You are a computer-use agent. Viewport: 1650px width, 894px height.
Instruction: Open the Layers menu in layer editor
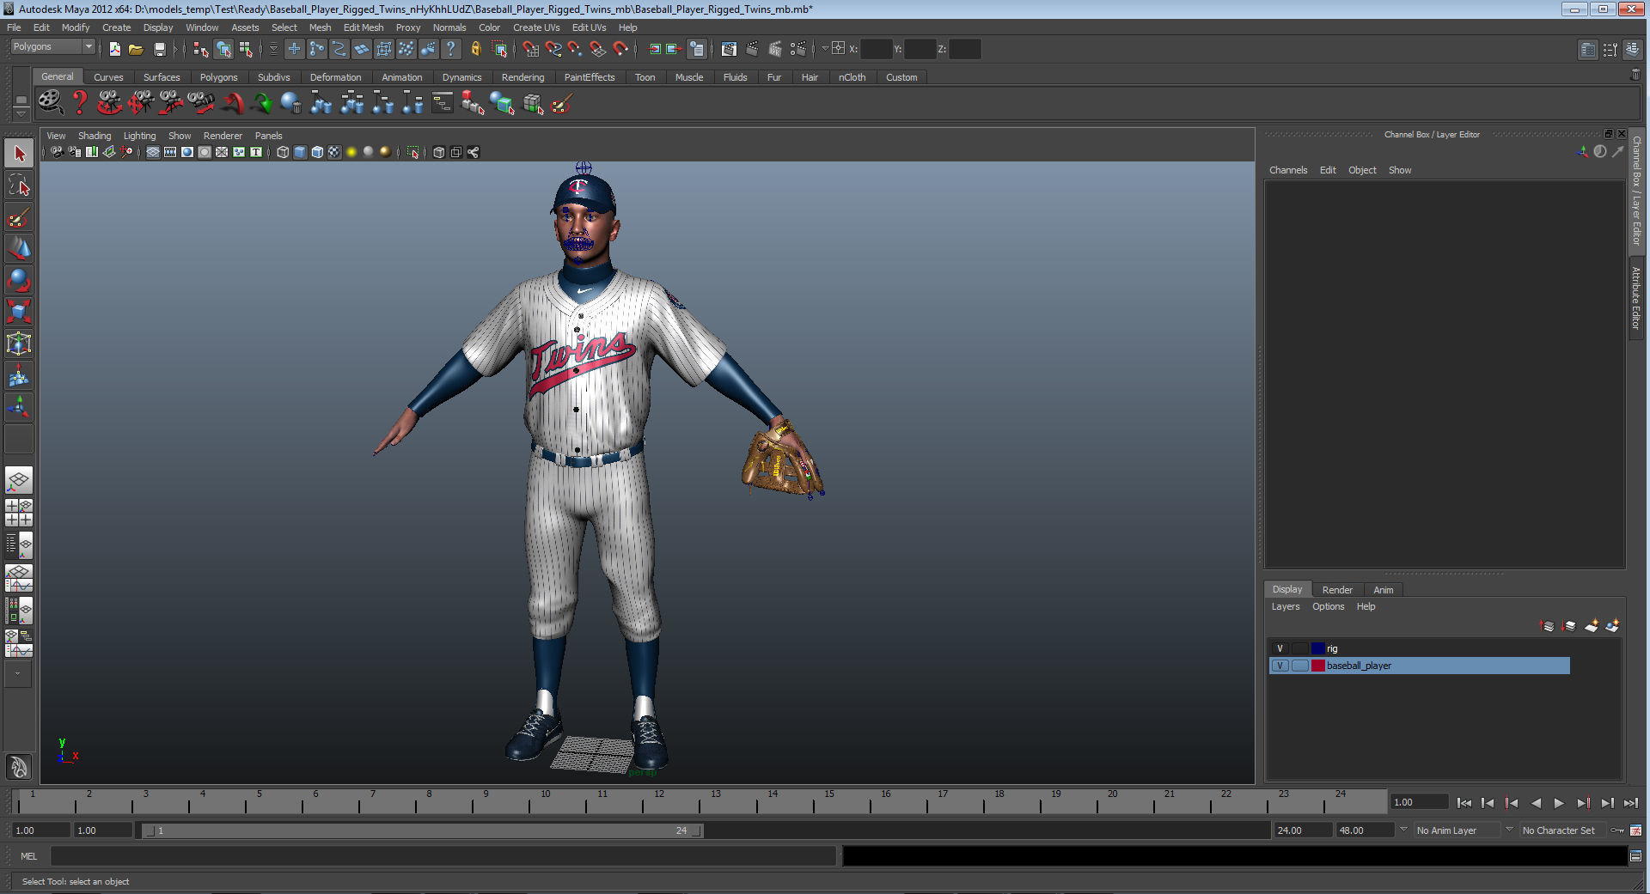click(x=1286, y=606)
